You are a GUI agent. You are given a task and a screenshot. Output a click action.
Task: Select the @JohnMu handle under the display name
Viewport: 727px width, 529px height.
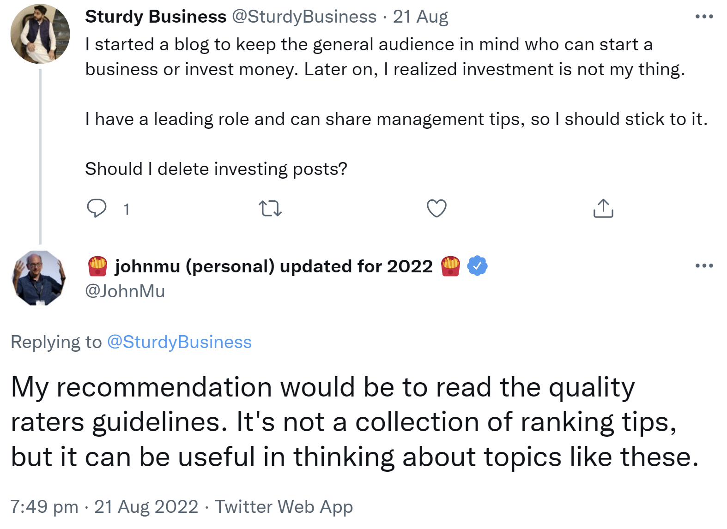125,291
